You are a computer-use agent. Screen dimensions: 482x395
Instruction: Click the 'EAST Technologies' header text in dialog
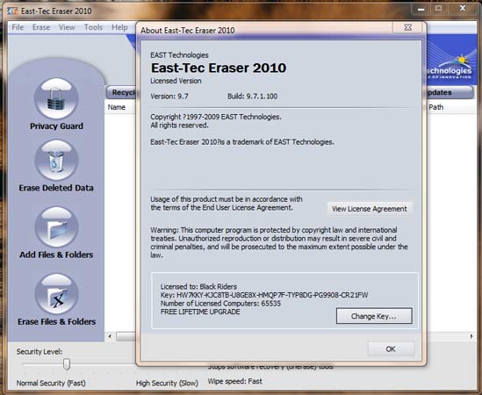pyautogui.click(x=179, y=55)
